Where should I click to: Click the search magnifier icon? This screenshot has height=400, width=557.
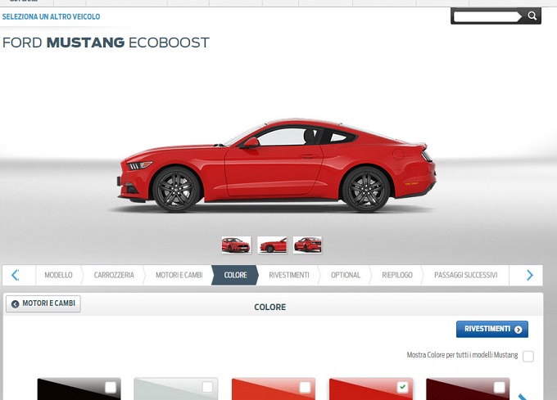click(532, 16)
